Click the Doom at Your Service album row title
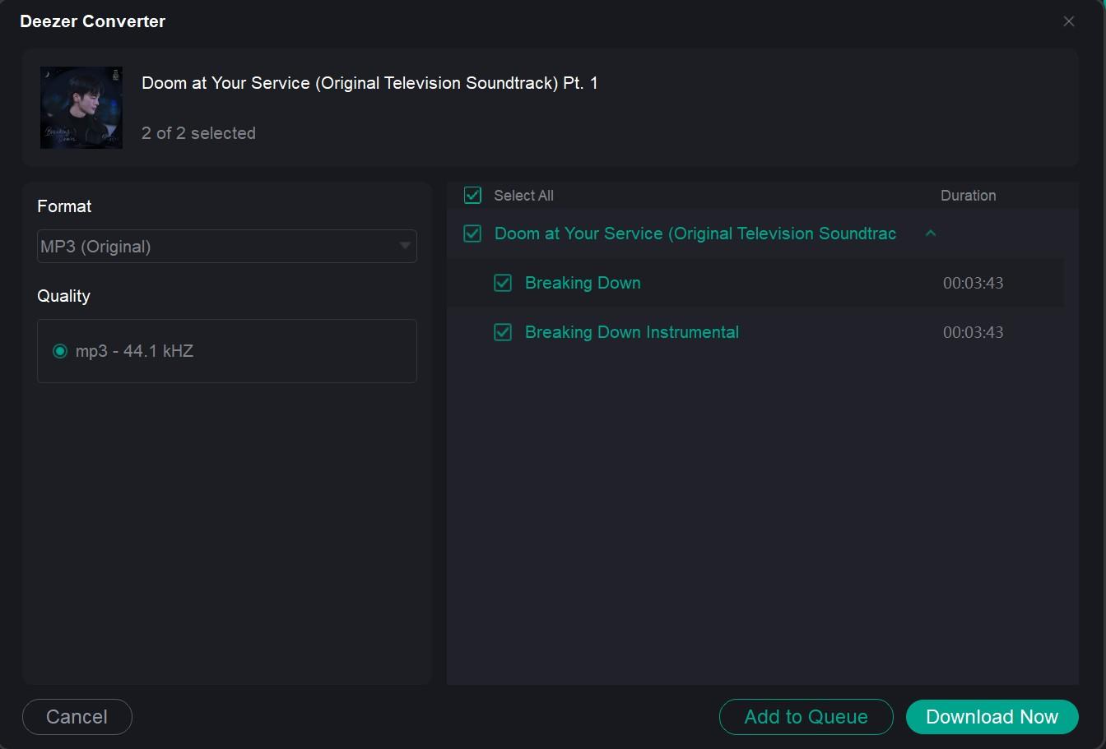 (695, 233)
